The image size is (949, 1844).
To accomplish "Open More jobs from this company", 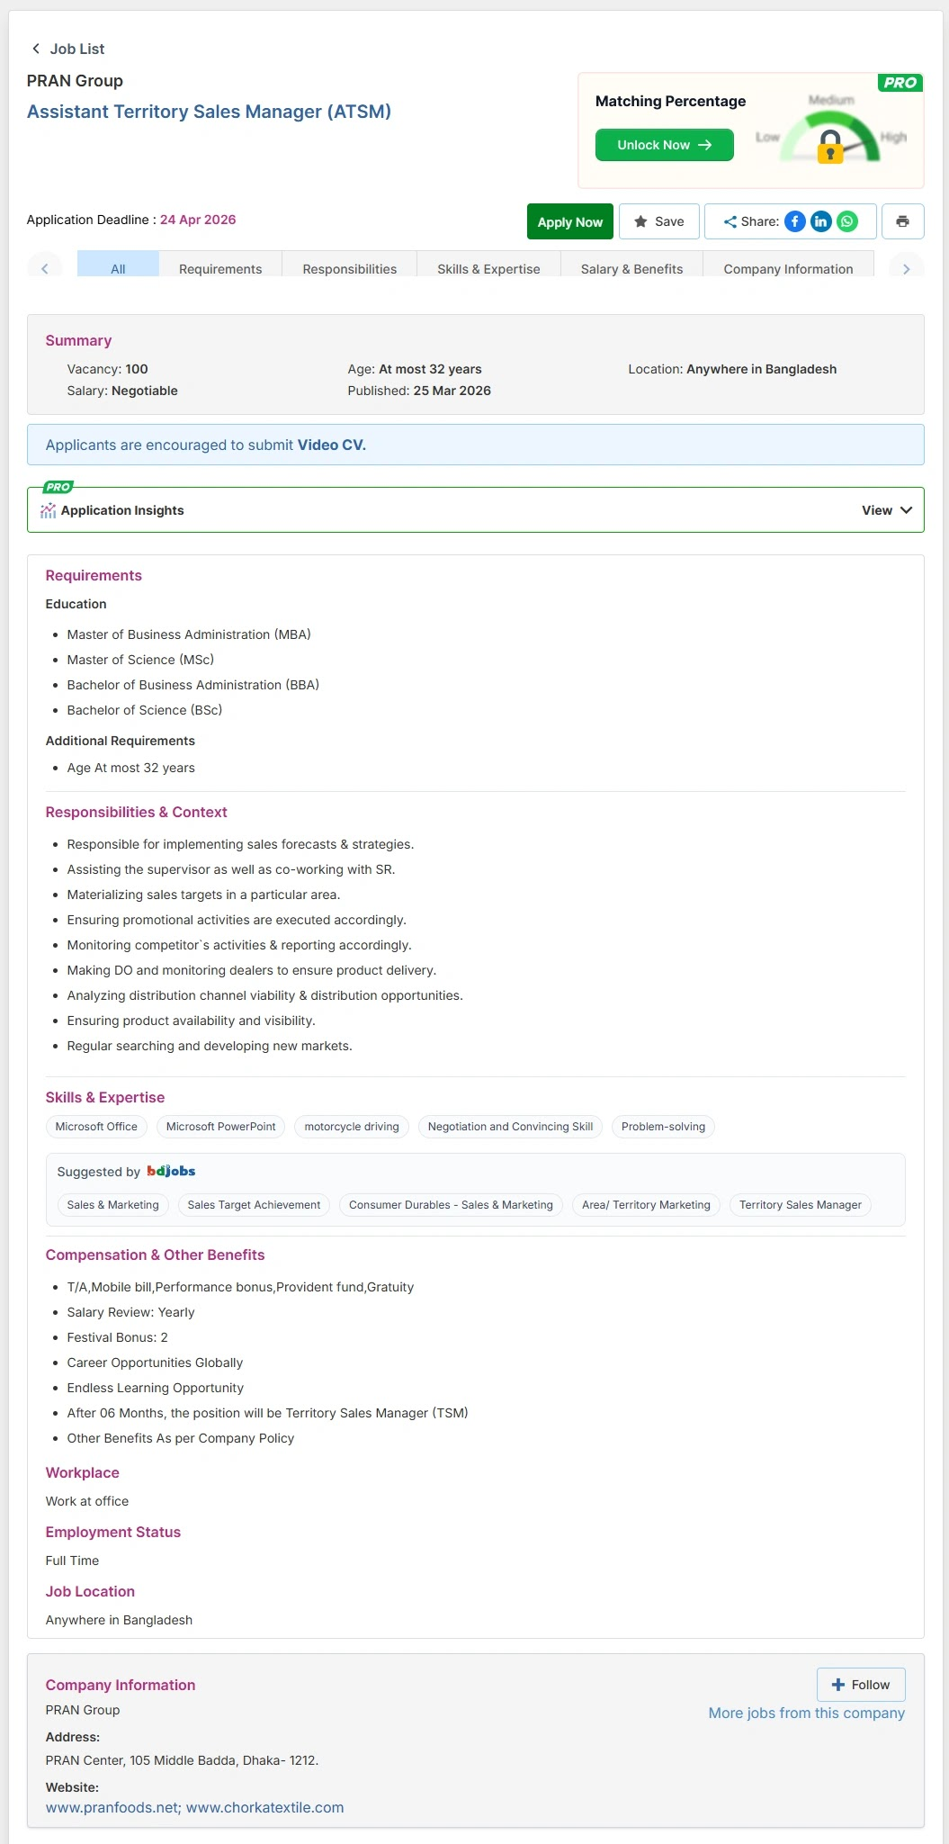I will [806, 1713].
